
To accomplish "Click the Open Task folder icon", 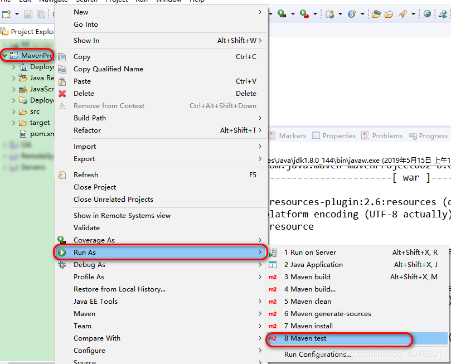I will [x=389, y=14].
